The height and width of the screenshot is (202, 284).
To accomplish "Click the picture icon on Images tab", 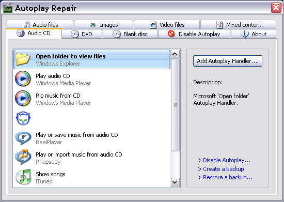I will pyautogui.click(x=93, y=25).
